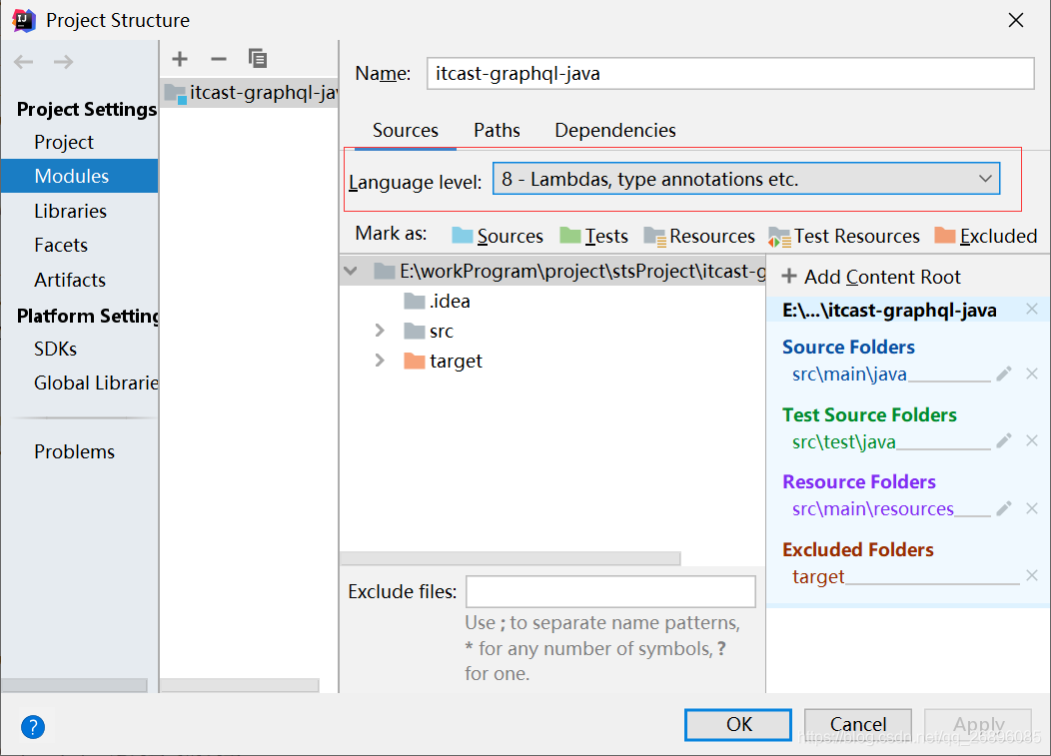Mark selection as Resources

[x=699, y=236]
